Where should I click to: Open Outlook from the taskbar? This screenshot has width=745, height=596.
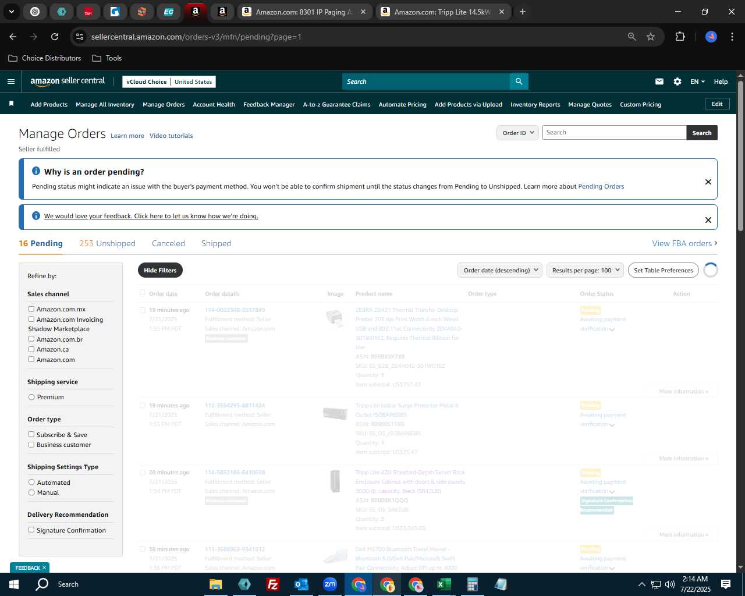click(301, 584)
